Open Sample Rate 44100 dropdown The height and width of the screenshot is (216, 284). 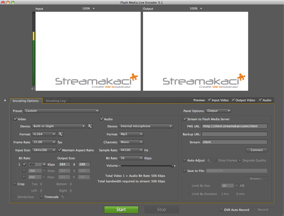131,150
